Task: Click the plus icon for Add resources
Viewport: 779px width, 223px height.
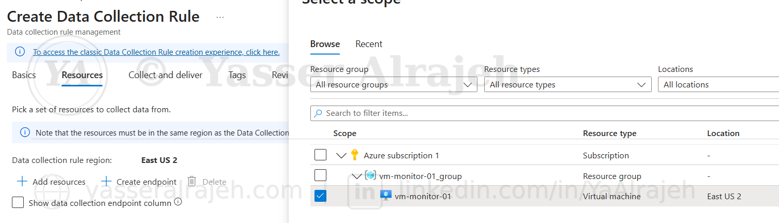Action: [x=22, y=182]
